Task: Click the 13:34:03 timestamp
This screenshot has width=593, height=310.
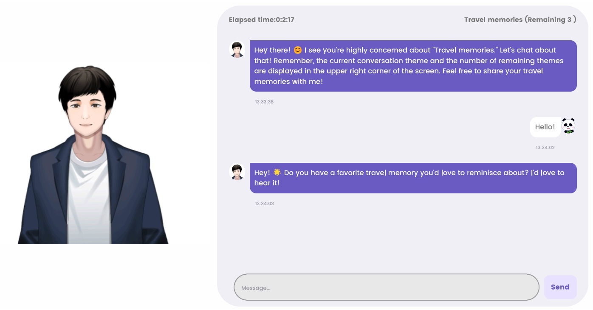Action: tap(264, 204)
